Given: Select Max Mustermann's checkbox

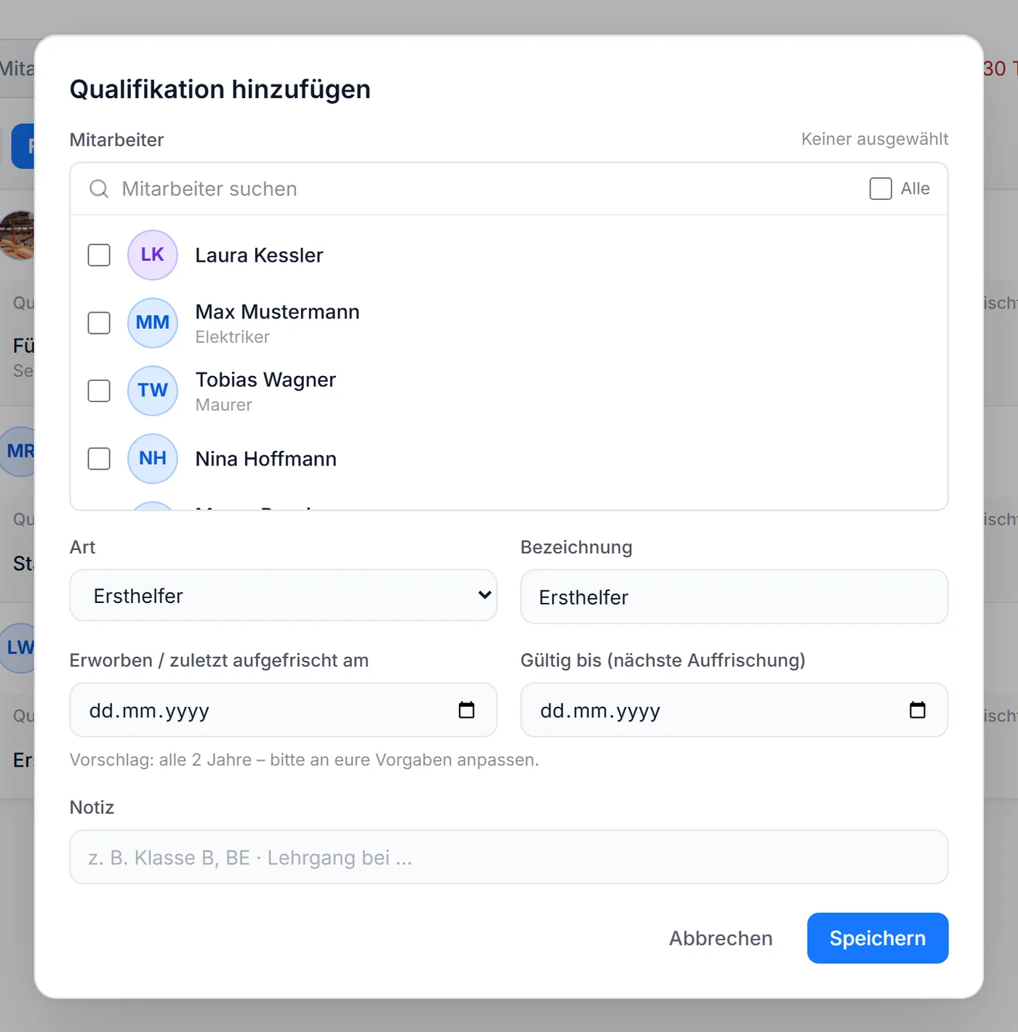Looking at the screenshot, I should pyautogui.click(x=99, y=323).
